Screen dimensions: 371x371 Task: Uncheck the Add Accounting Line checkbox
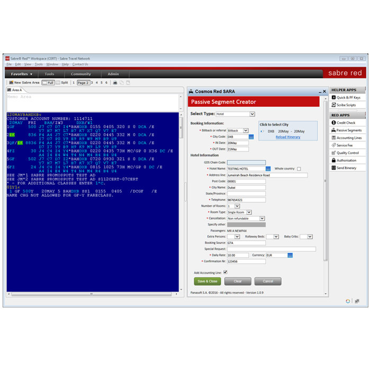[x=225, y=272]
